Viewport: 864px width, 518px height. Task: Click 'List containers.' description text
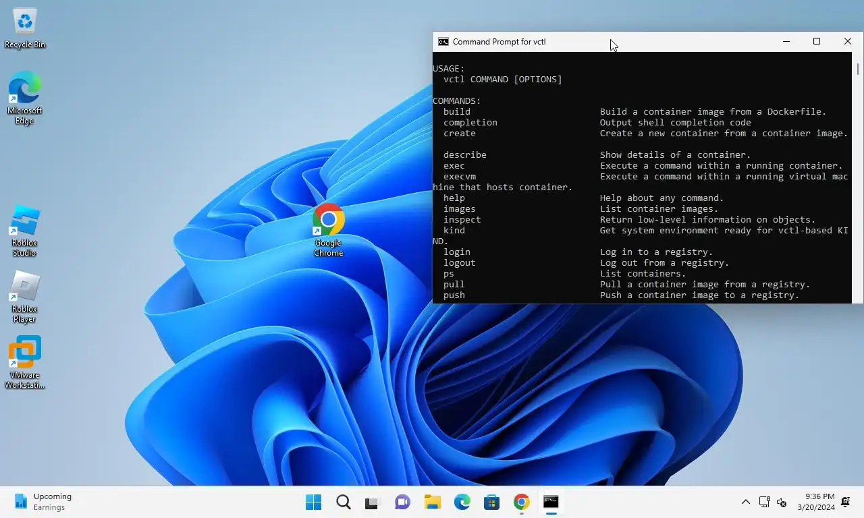[x=643, y=274]
